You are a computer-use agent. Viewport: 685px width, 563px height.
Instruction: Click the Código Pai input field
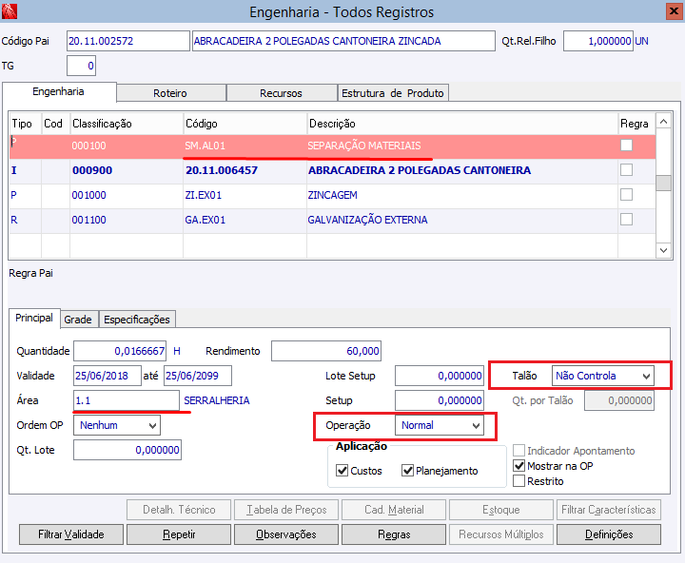[128, 41]
